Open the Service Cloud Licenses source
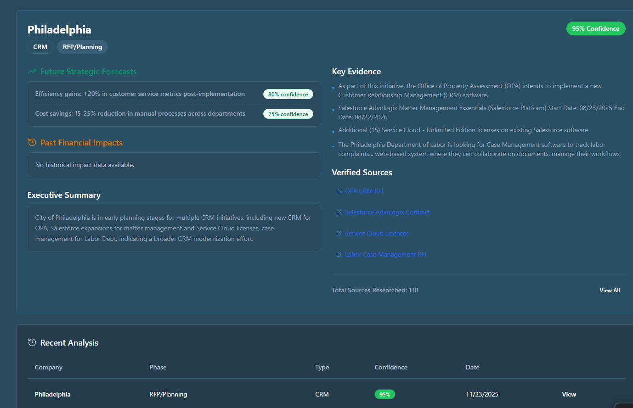Viewport: 633px width, 408px height. (377, 234)
